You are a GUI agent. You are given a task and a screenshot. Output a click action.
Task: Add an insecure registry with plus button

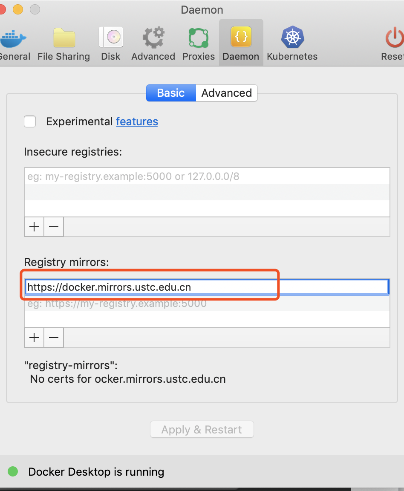point(34,227)
